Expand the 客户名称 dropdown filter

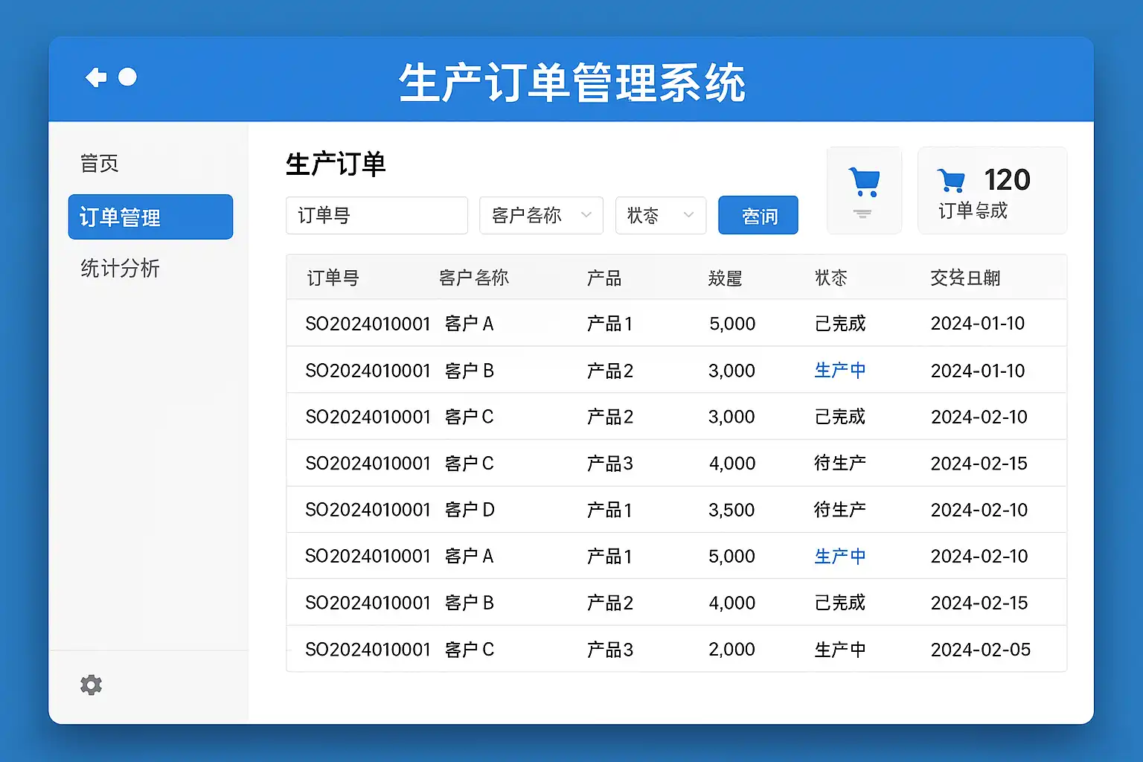click(x=540, y=216)
